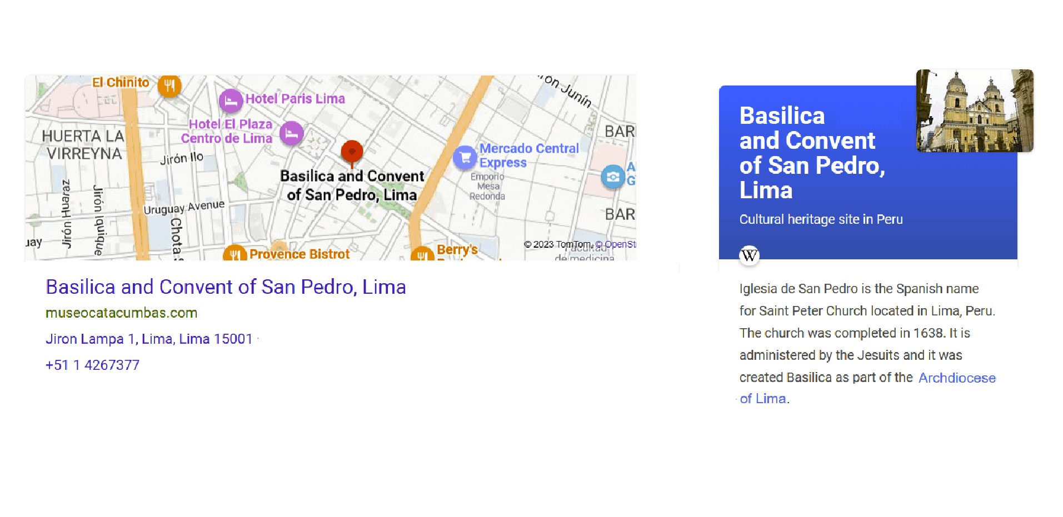The image size is (1063, 517).
Task: Select the Hotel Paris Lima bed icon
Action: (231, 101)
